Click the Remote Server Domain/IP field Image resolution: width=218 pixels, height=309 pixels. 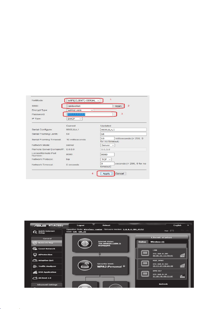[124, 149]
